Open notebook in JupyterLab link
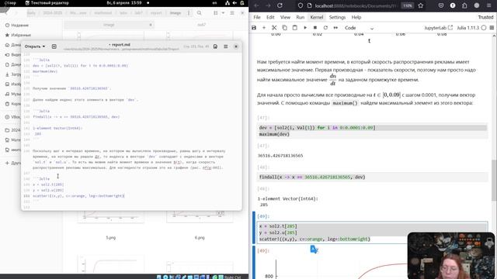Image resolution: width=497 pixels, height=279 pixels. point(438,28)
